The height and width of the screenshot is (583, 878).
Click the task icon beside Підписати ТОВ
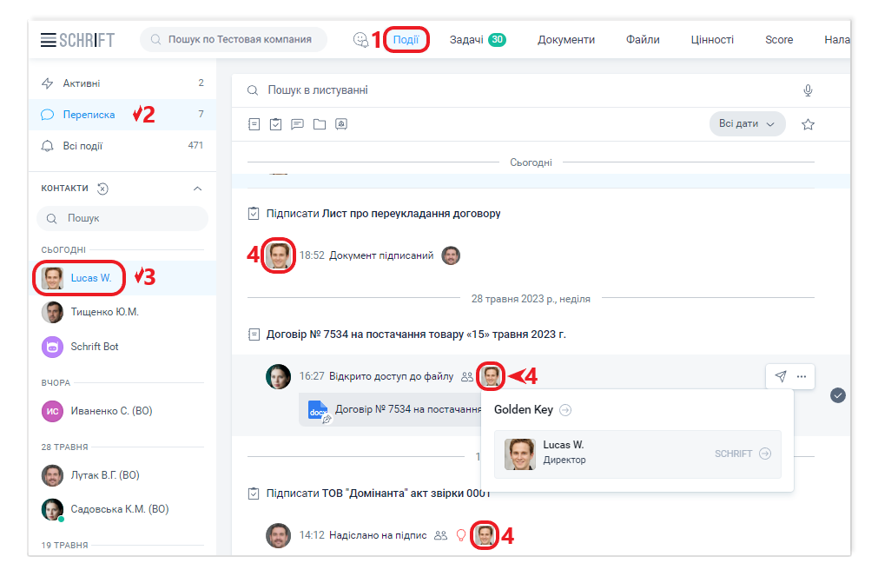(254, 494)
